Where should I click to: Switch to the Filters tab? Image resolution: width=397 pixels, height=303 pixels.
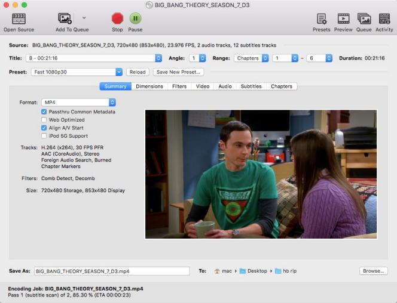pos(179,86)
